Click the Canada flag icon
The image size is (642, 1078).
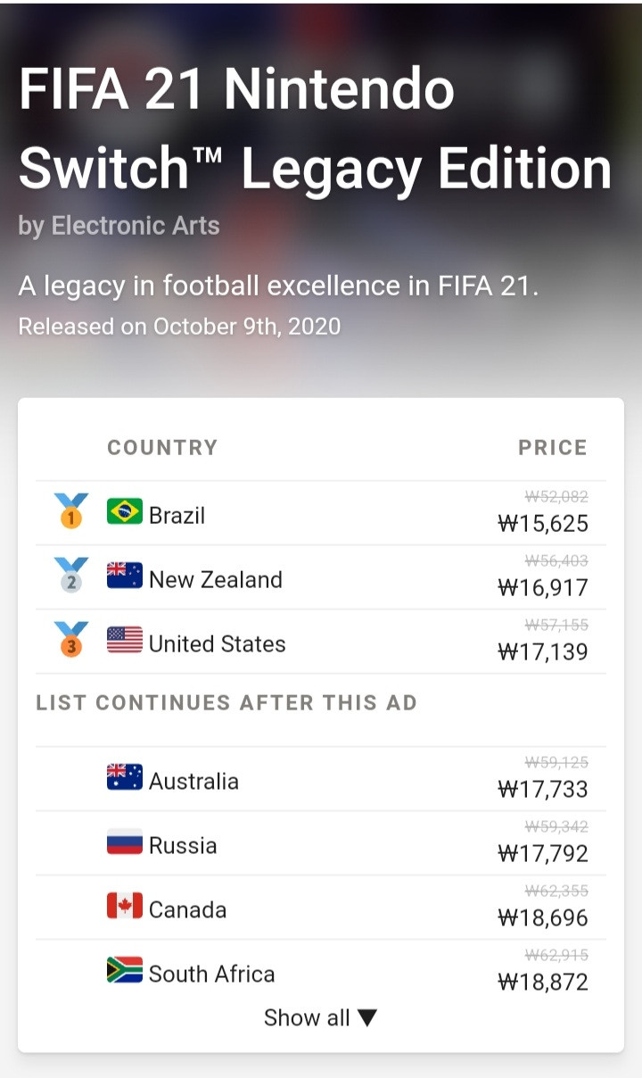pos(125,907)
